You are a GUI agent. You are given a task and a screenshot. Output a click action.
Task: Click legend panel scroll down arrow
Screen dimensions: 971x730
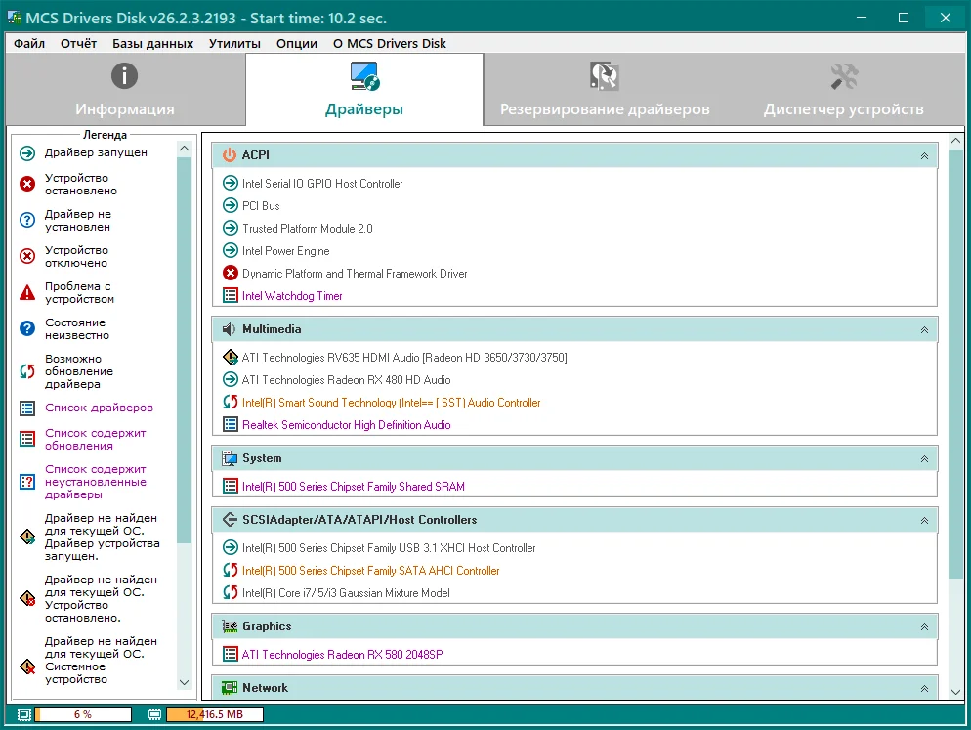[x=185, y=682]
